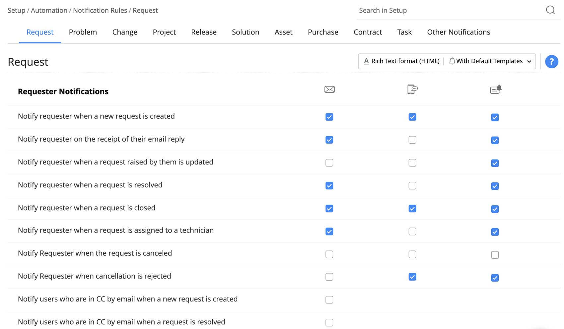The width and height of the screenshot is (564, 329).
Task: Expand the With Default Templates dropdown arrow
Action: click(x=529, y=62)
